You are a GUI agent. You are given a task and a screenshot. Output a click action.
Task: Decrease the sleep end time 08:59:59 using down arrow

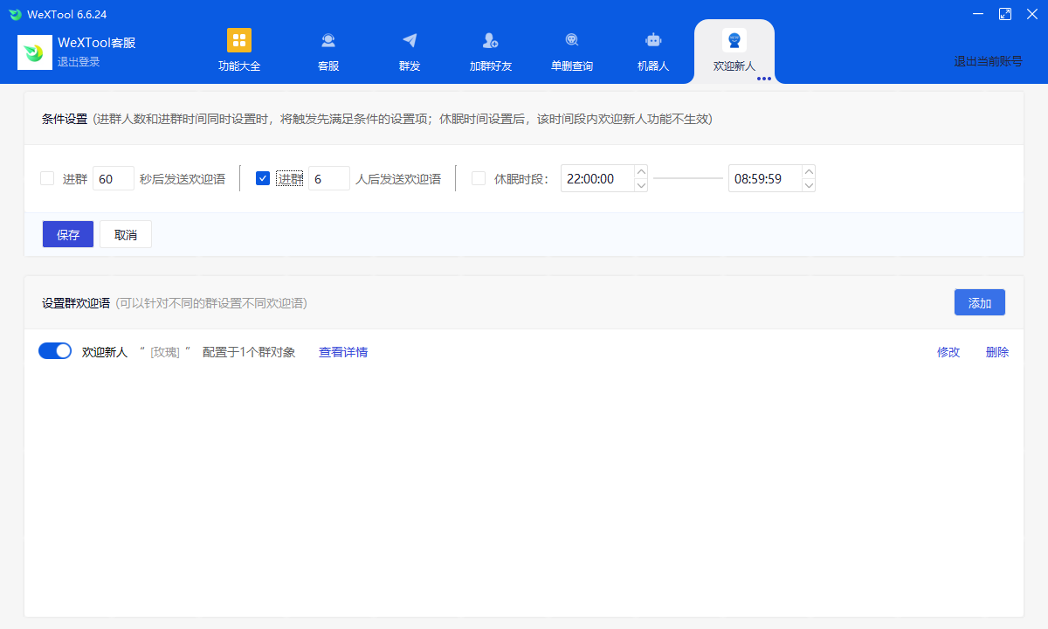pos(808,185)
